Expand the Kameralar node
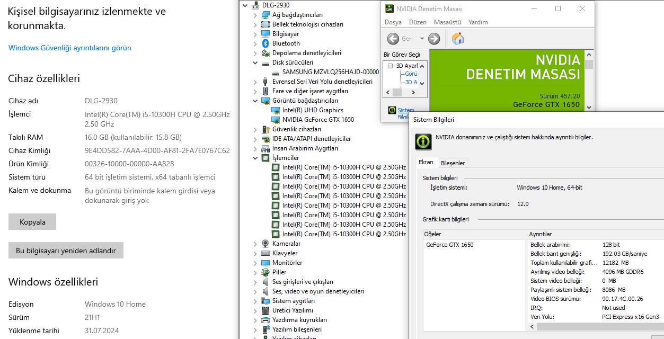The height and width of the screenshot is (339, 664). 255,244
